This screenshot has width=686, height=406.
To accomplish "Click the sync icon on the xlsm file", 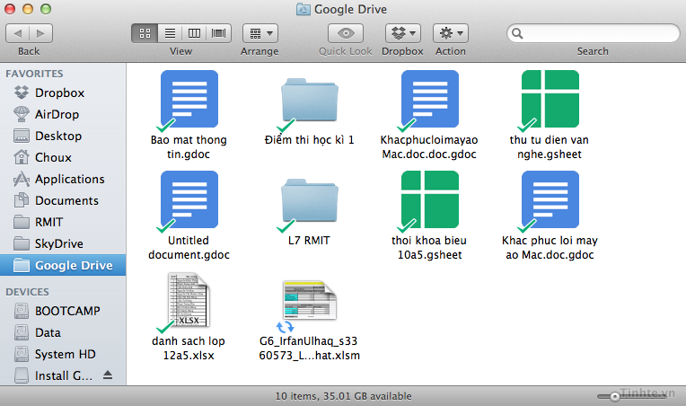I will pos(286,327).
